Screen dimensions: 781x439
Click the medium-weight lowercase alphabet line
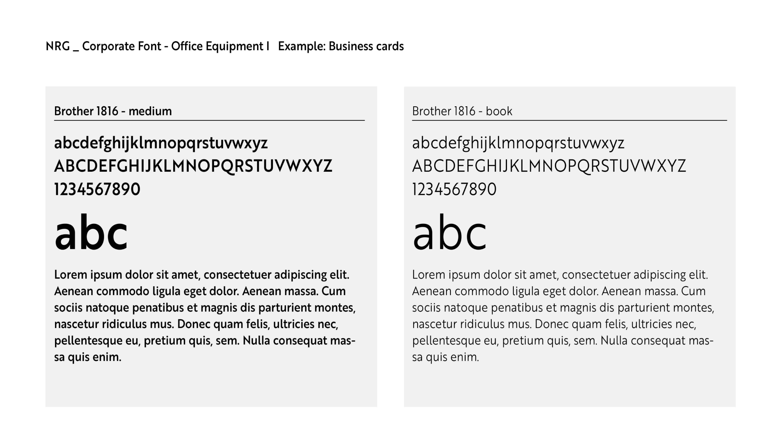[x=161, y=143]
